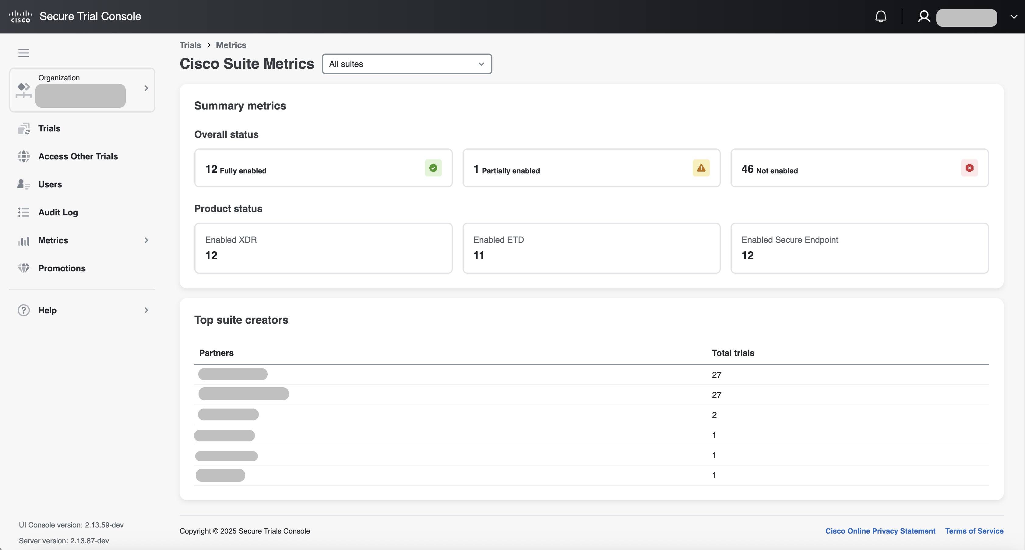This screenshot has width=1025, height=550.
Task: Click the copyright footer text
Action: [x=245, y=531]
